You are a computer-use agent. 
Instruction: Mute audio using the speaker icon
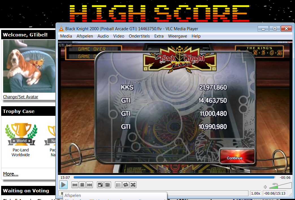265,187
